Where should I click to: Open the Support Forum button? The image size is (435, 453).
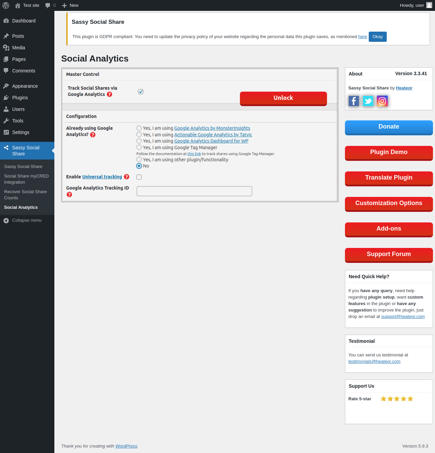pyautogui.click(x=389, y=255)
